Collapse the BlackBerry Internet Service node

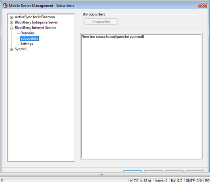pyautogui.click(x=11, y=28)
